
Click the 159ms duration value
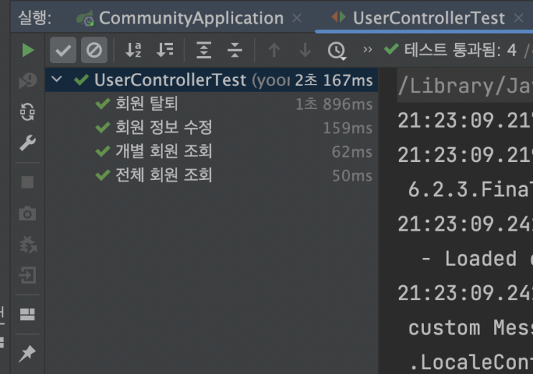(347, 128)
